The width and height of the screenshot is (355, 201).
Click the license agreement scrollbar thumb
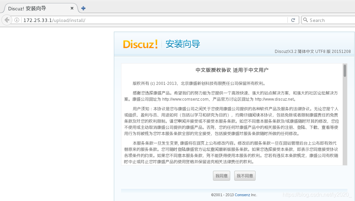pos(345,71)
